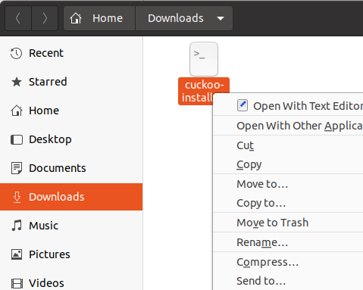This screenshot has width=363, height=290.
Task: Click the Downloads breadcrumb in path bar
Action: point(176,18)
